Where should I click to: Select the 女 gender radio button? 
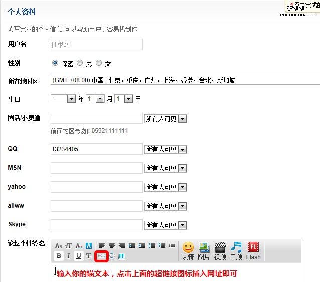click(99, 63)
